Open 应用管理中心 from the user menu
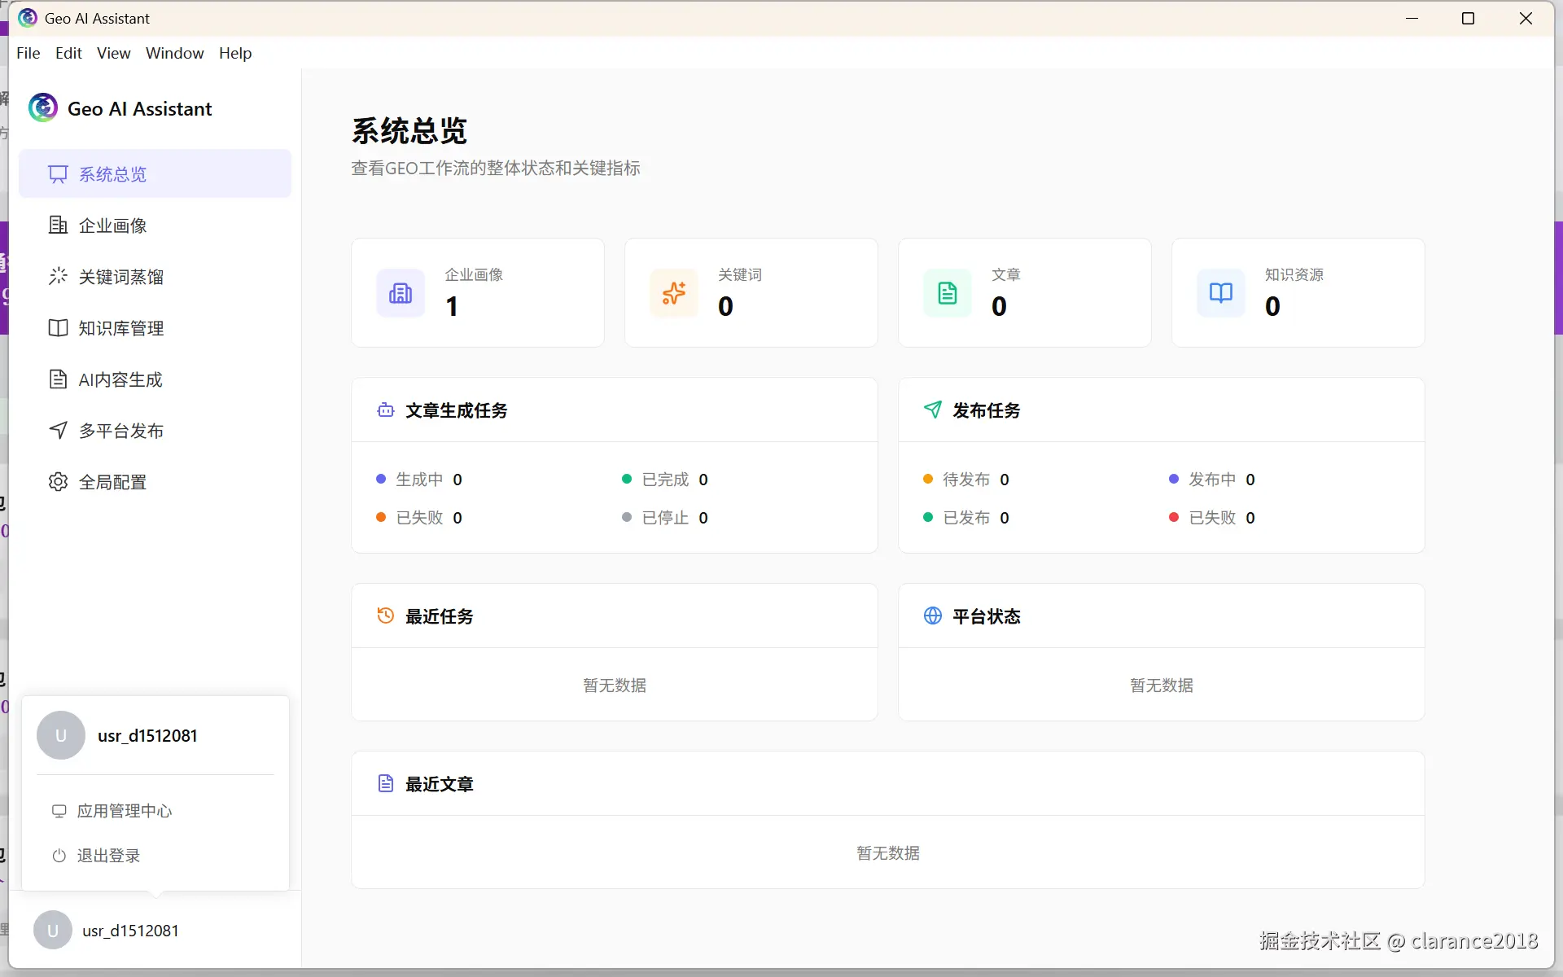The height and width of the screenshot is (977, 1563). (124, 810)
